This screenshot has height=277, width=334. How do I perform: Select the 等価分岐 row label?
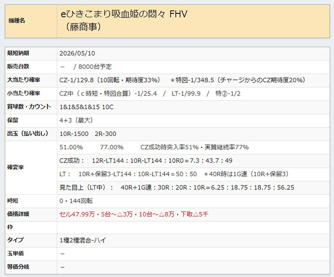click(18, 267)
